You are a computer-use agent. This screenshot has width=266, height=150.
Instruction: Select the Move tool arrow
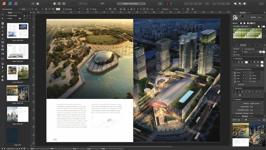3,15
